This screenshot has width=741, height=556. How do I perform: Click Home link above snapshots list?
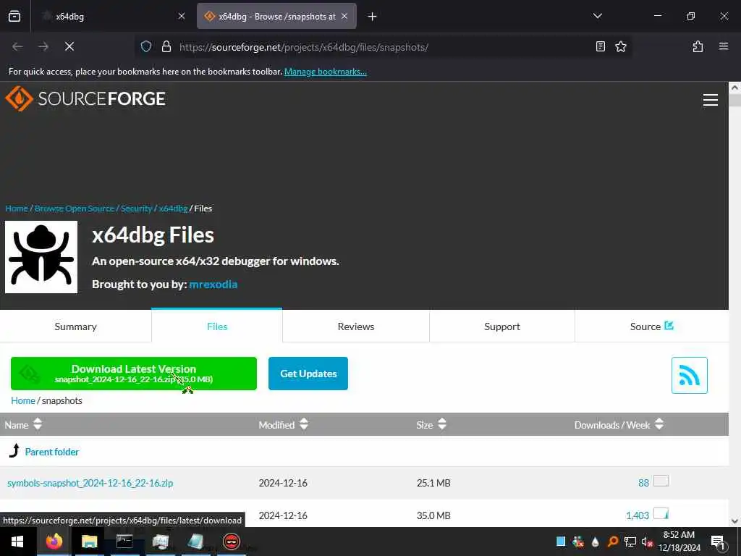coord(22,400)
